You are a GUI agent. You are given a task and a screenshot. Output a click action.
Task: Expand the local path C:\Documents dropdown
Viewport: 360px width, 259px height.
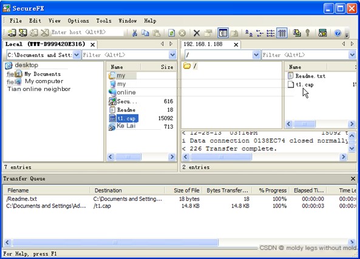click(x=76, y=55)
